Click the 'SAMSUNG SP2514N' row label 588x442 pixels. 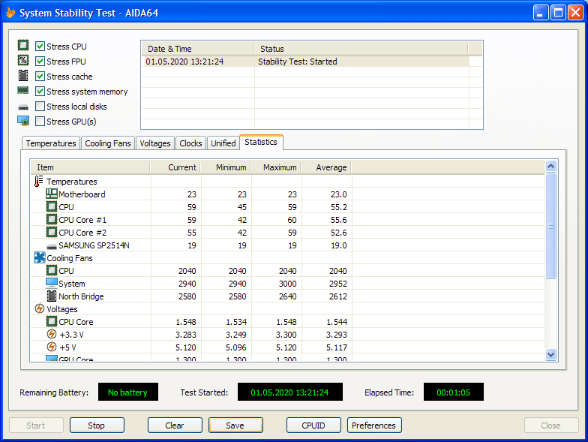pyautogui.click(x=94, y=245)
